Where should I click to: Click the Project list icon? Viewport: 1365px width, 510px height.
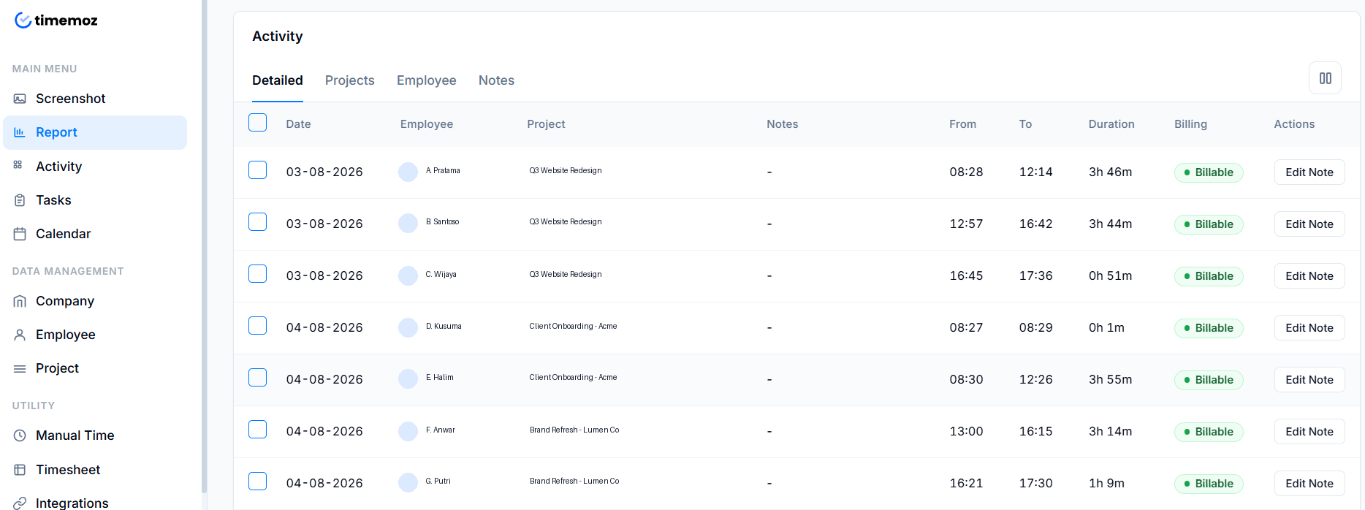tap(20, 368)
